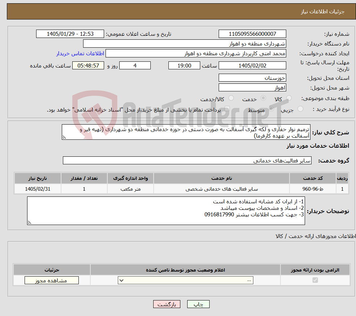Click the general description text area
This screenshot has width=356, height=316.
click(186, 132)
